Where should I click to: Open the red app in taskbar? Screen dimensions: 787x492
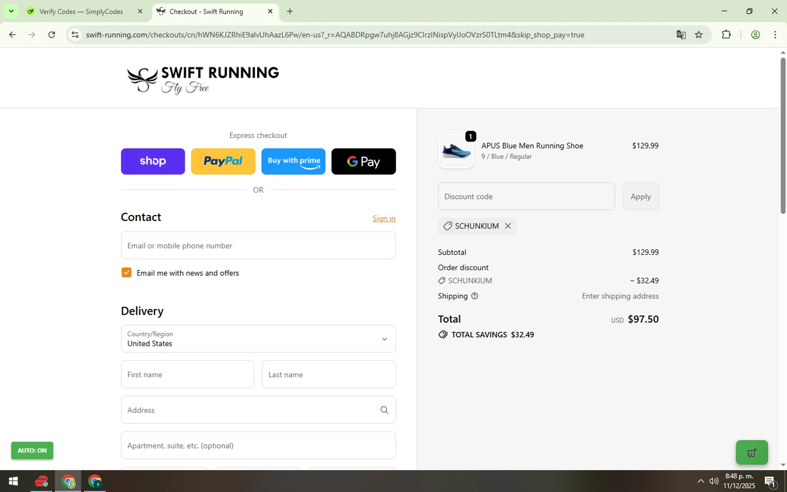click(x=41, y=481)
